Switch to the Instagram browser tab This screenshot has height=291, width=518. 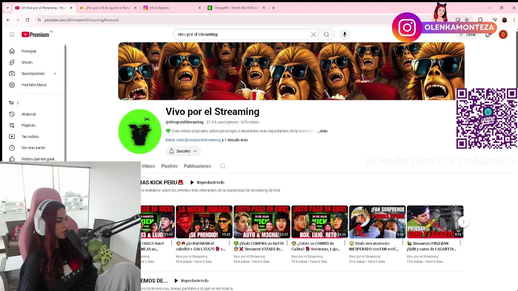pos(172,8)
